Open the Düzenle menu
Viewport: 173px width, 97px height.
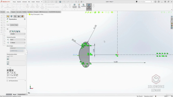tap(19, 2)
